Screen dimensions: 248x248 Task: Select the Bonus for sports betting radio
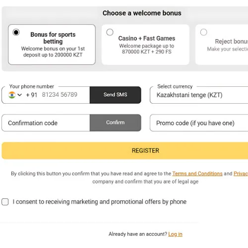tap(16, 32)
